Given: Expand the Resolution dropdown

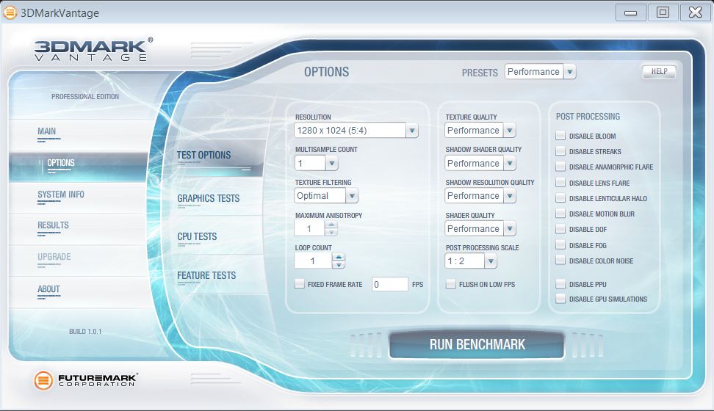Looking at the screenshot, I should coord(356,130).
